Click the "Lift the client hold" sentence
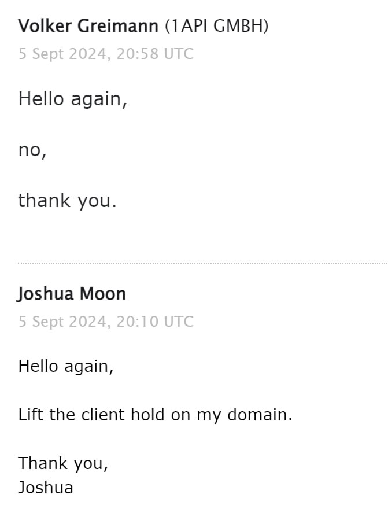Image resolution: width=388 pixels, height=513 pixels. pos(155,415)
